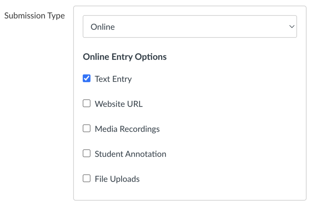This screenshot has height=211, width=322.
Task: Click the 'Website URL' label text
Action: point(119,104)
